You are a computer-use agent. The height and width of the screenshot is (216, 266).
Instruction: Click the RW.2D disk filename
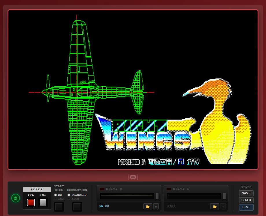(104, 206)
